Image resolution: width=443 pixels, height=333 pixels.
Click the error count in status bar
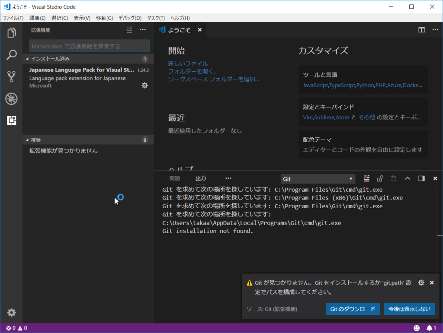tap(11, 328)
